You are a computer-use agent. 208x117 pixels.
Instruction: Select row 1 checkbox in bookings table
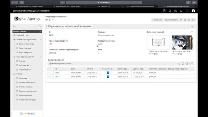[52, 73]
